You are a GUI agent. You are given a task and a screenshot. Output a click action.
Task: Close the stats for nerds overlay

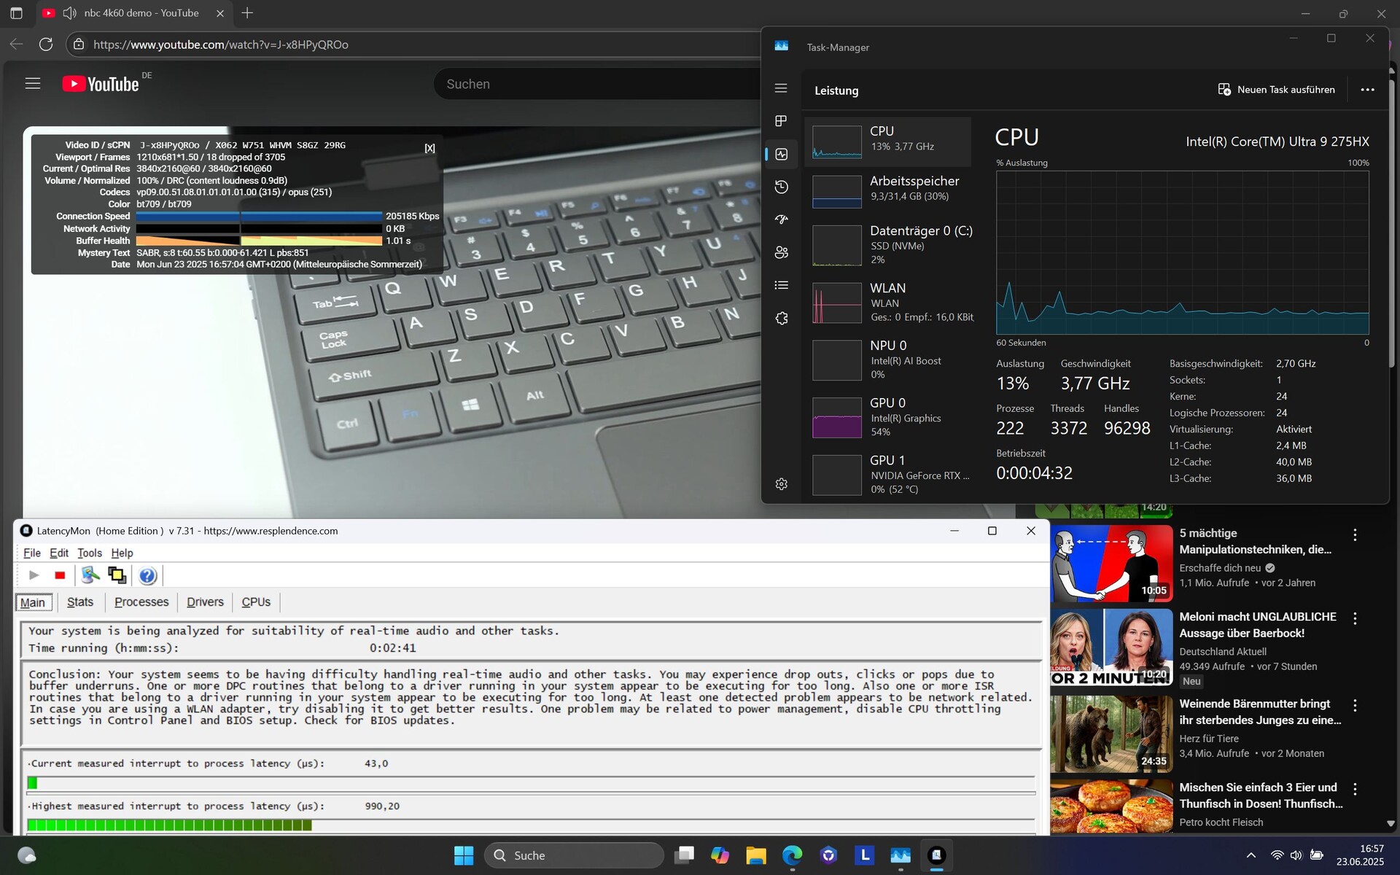pyautogui.click(x=429, y=148)
